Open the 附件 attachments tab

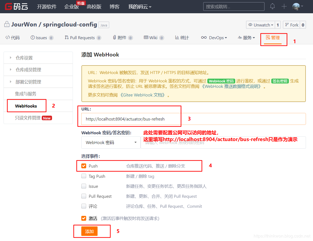[x=122, y=38]
